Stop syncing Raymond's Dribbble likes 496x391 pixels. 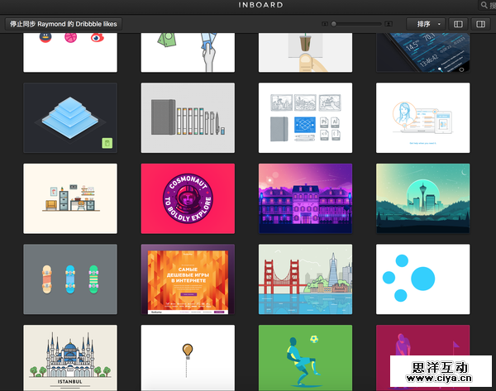click(x=64, y=24)
